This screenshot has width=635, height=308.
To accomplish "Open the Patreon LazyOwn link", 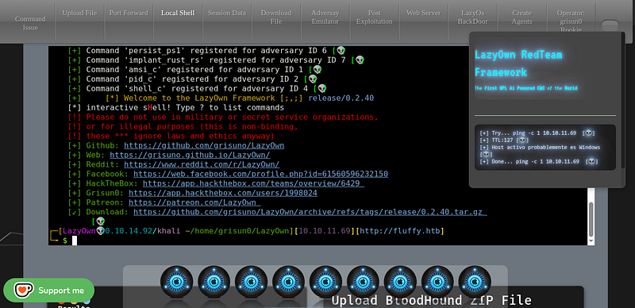I will (194, 202).
